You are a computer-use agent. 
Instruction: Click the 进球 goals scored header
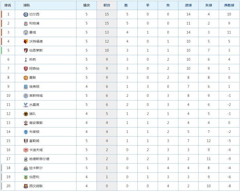pos(188,5)
